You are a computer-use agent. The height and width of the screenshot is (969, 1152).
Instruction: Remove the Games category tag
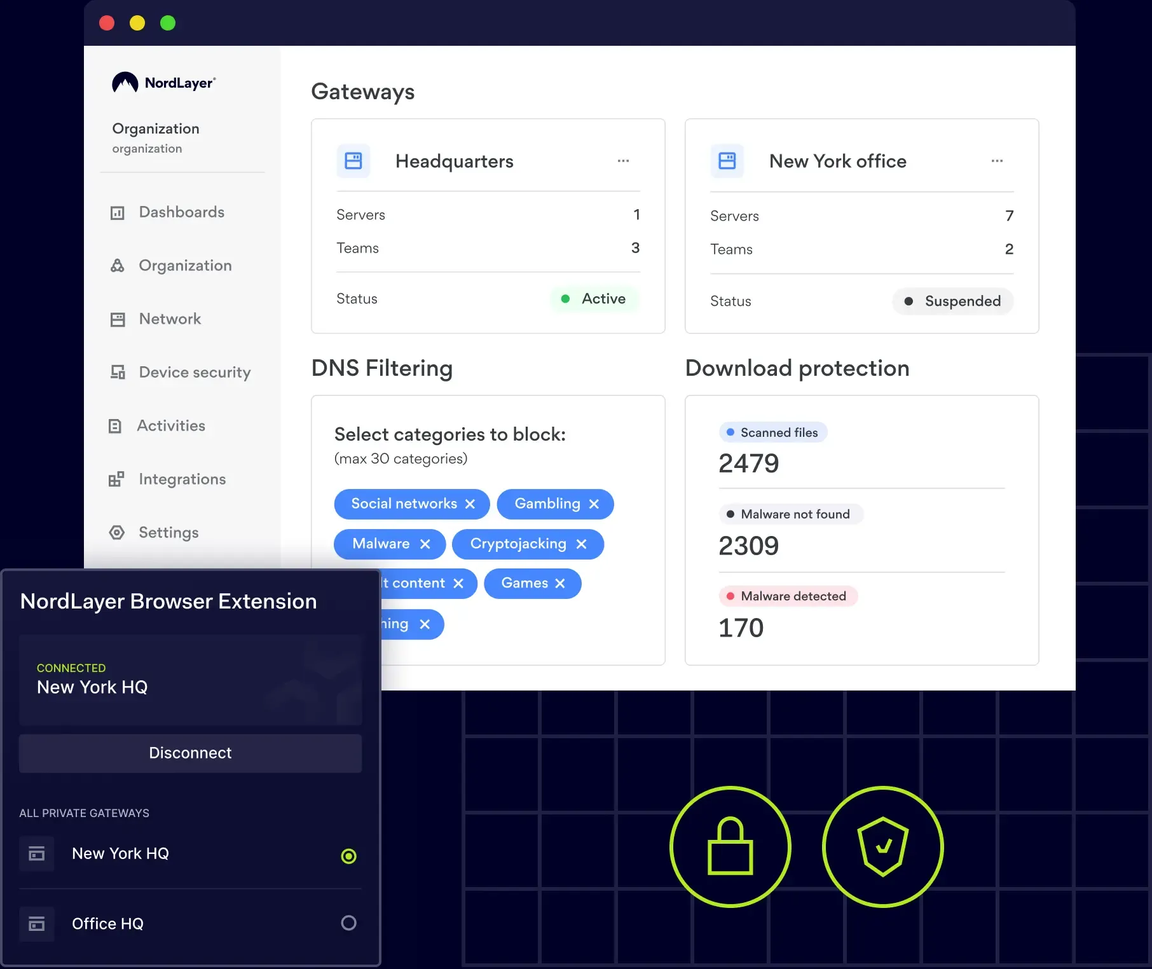(x=560, y=584)
